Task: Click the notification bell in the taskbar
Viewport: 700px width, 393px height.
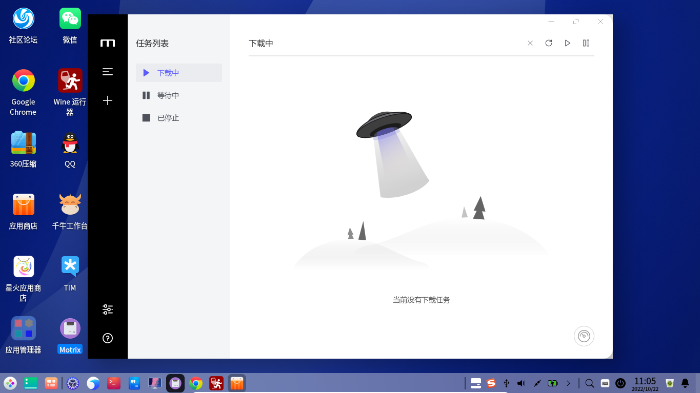Action: (x=686, y=383)
